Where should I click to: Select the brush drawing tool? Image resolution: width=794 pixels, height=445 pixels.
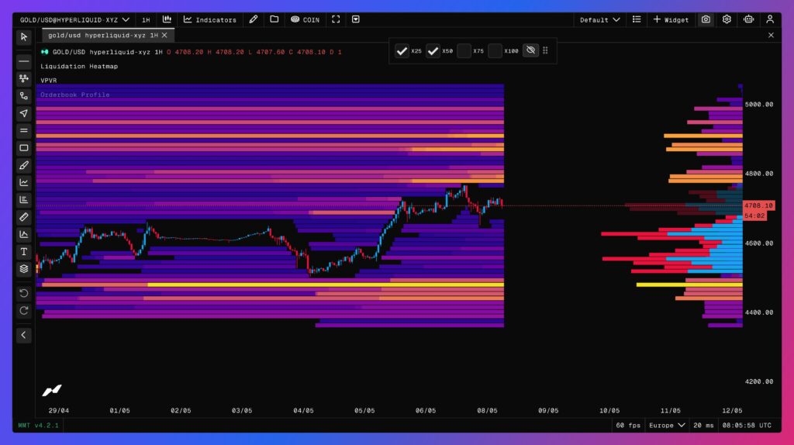click(24, 165)
